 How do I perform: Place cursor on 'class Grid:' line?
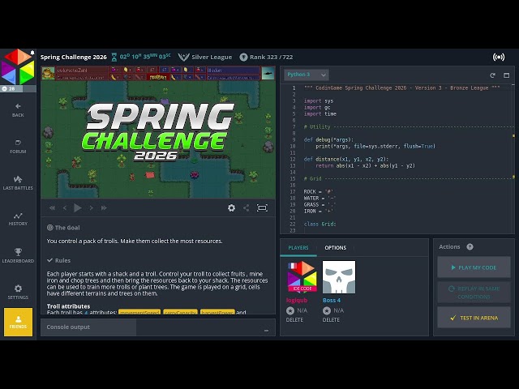click(320, 224)
